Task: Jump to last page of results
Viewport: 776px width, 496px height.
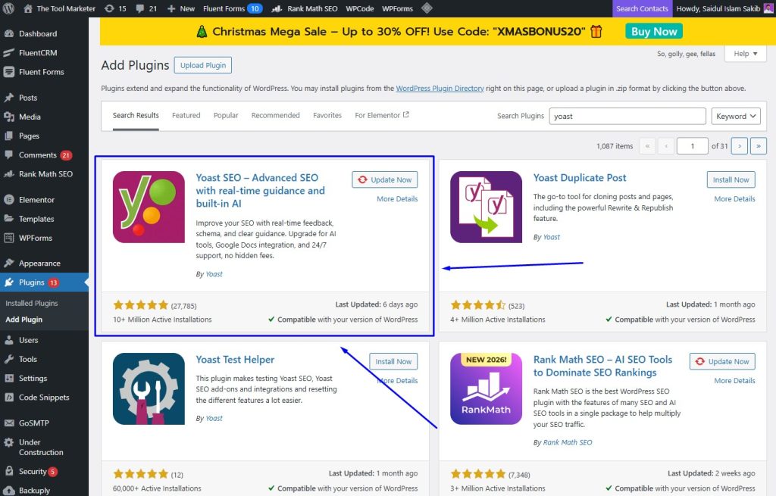Action: (758, 146)
